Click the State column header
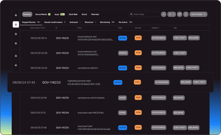 [120, 28]
